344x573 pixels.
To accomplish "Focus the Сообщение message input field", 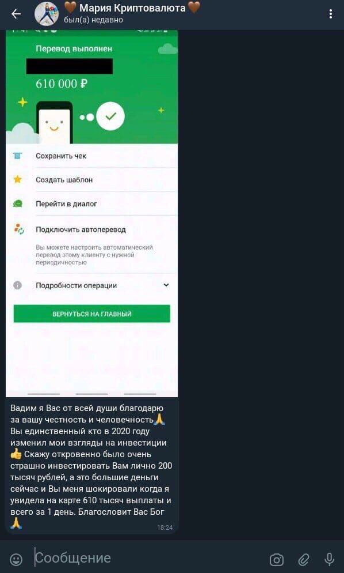I will pyautogui.click(x=150, y=558).
